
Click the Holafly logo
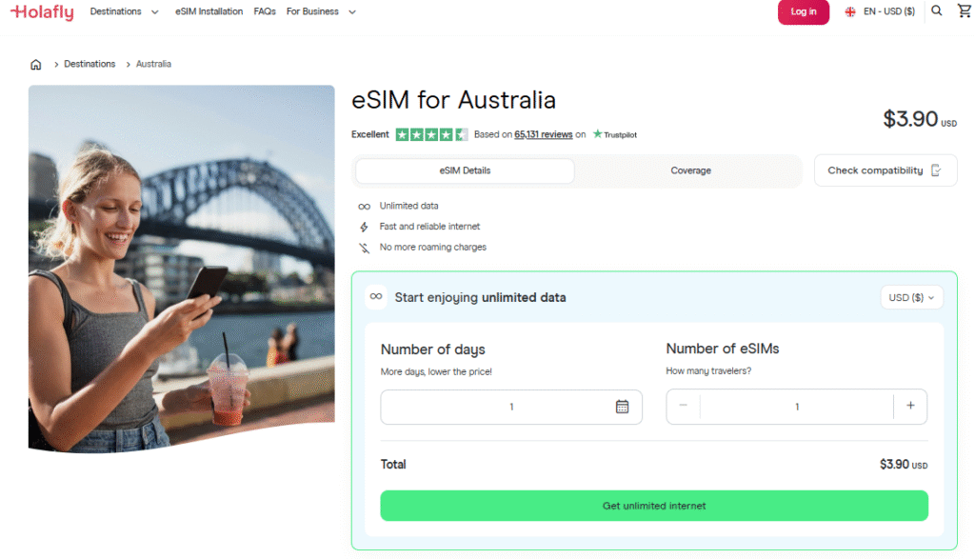point(42,11)
